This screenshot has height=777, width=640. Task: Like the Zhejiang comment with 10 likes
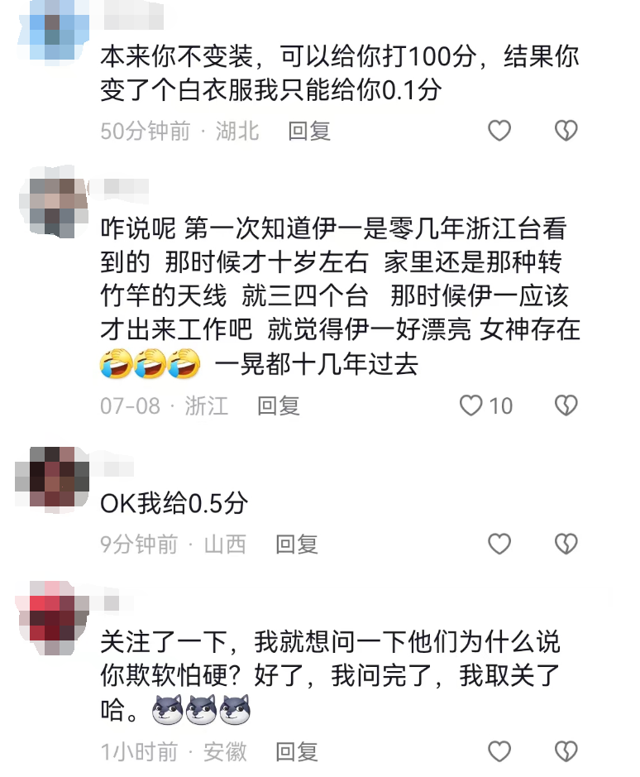(470, 405)
